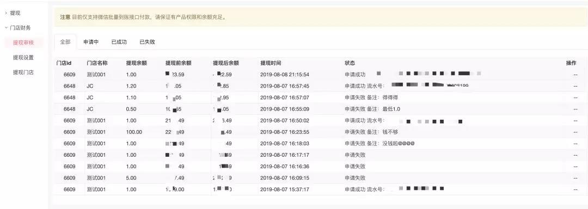Click the 1.10 withdrawal amount cell
Image resolution: width=588 pixels, height=209 pixels.
(131, 97)
